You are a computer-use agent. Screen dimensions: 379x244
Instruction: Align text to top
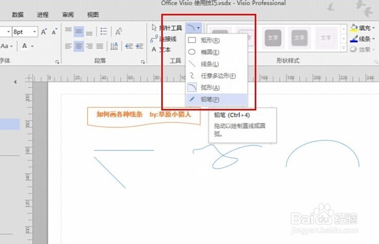(68, 31)
